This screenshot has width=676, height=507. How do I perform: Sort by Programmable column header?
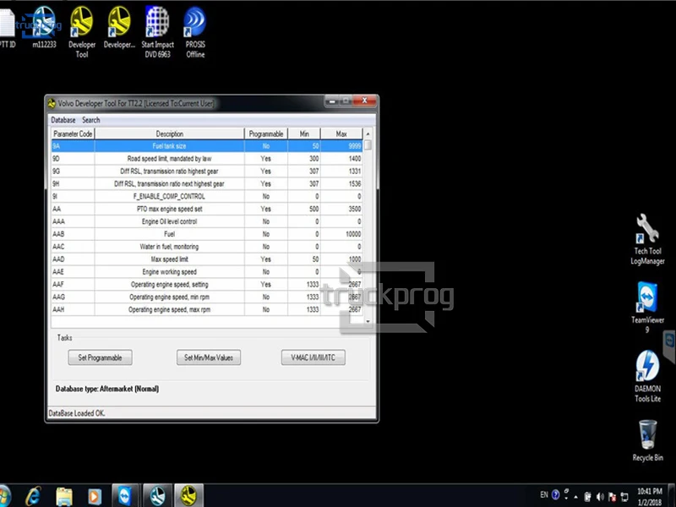266,134
